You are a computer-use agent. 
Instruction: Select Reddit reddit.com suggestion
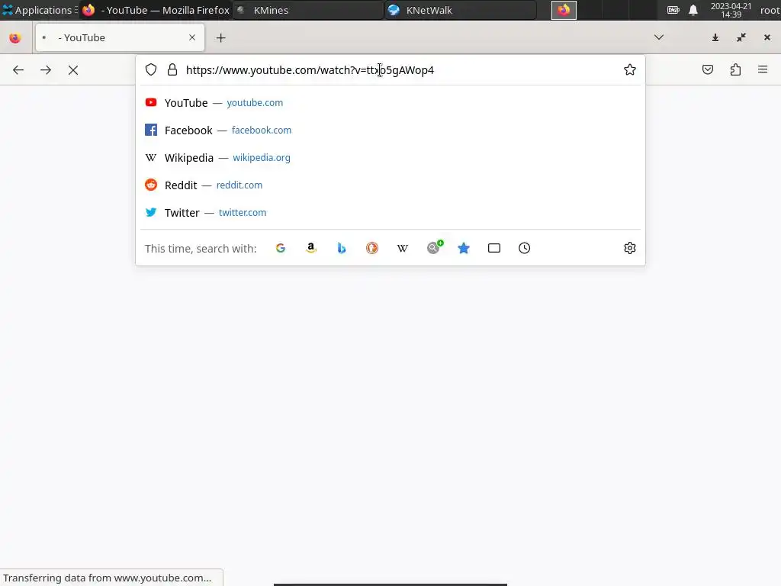tap(390, 185)
